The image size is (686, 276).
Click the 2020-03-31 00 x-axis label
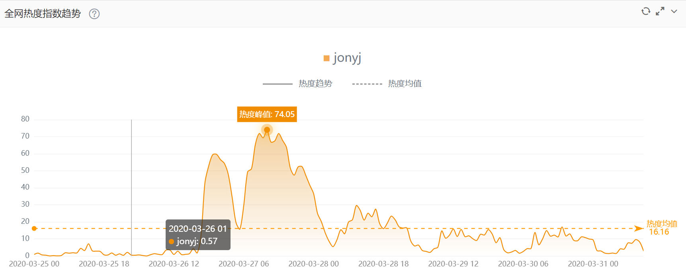tap(593, 264)
